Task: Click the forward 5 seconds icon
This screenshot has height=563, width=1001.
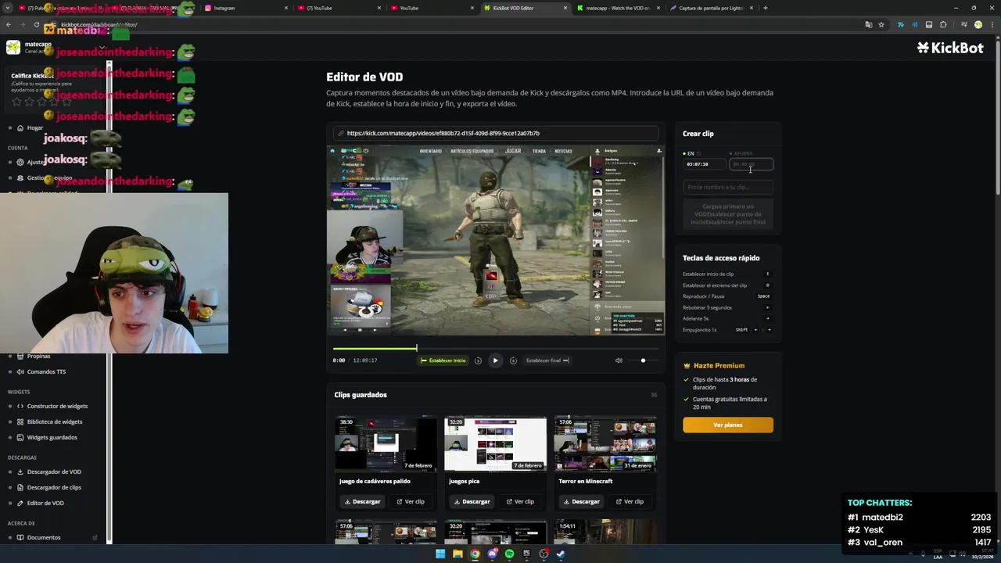Action: pos(513,360)
